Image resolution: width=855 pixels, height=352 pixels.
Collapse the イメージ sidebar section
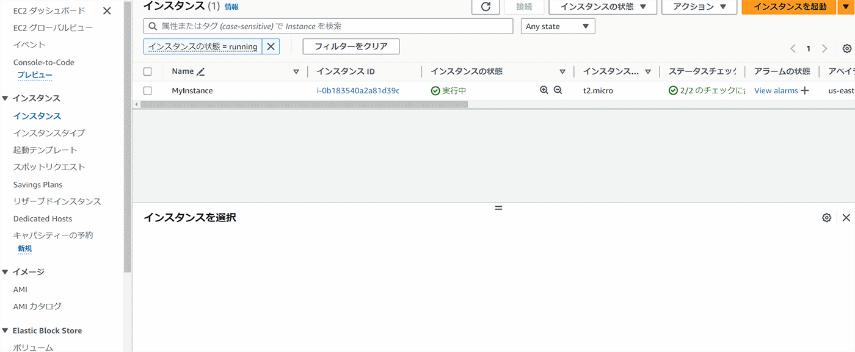pyautogui.click(x=5, y=272)
